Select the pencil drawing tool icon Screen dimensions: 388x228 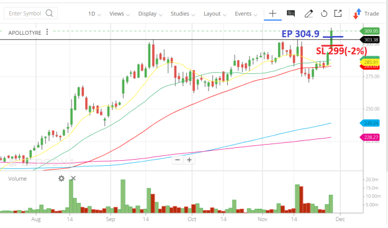click(309, 14)
